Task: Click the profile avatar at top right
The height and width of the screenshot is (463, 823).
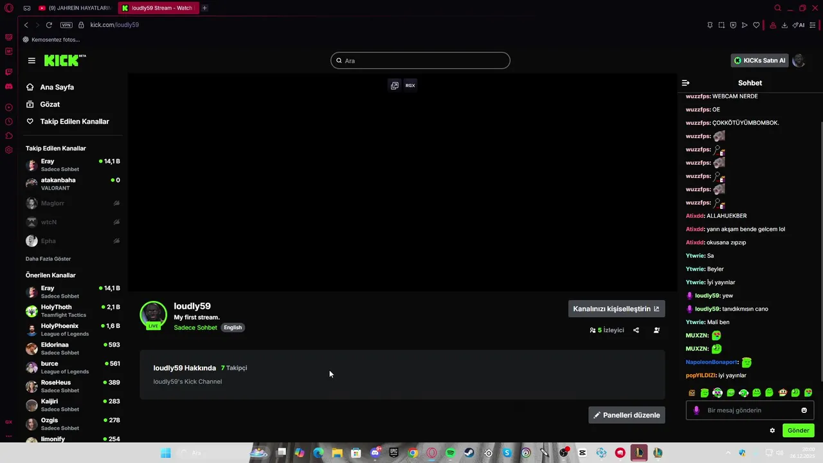Action: (x=799, y=60)
